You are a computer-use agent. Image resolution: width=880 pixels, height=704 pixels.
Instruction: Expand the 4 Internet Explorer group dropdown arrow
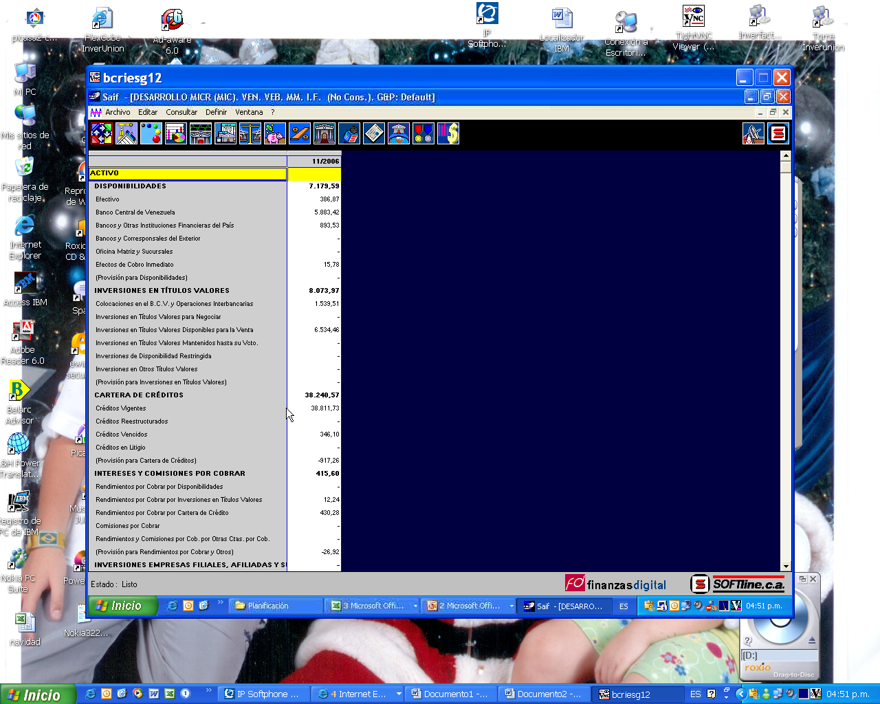(399, 694)
